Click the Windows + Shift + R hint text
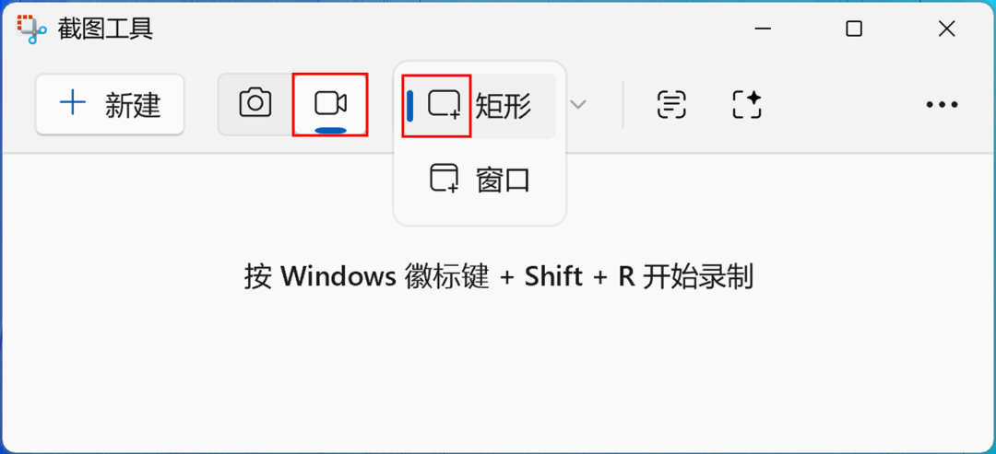This screenshot has height=454, width=996. 498,276
